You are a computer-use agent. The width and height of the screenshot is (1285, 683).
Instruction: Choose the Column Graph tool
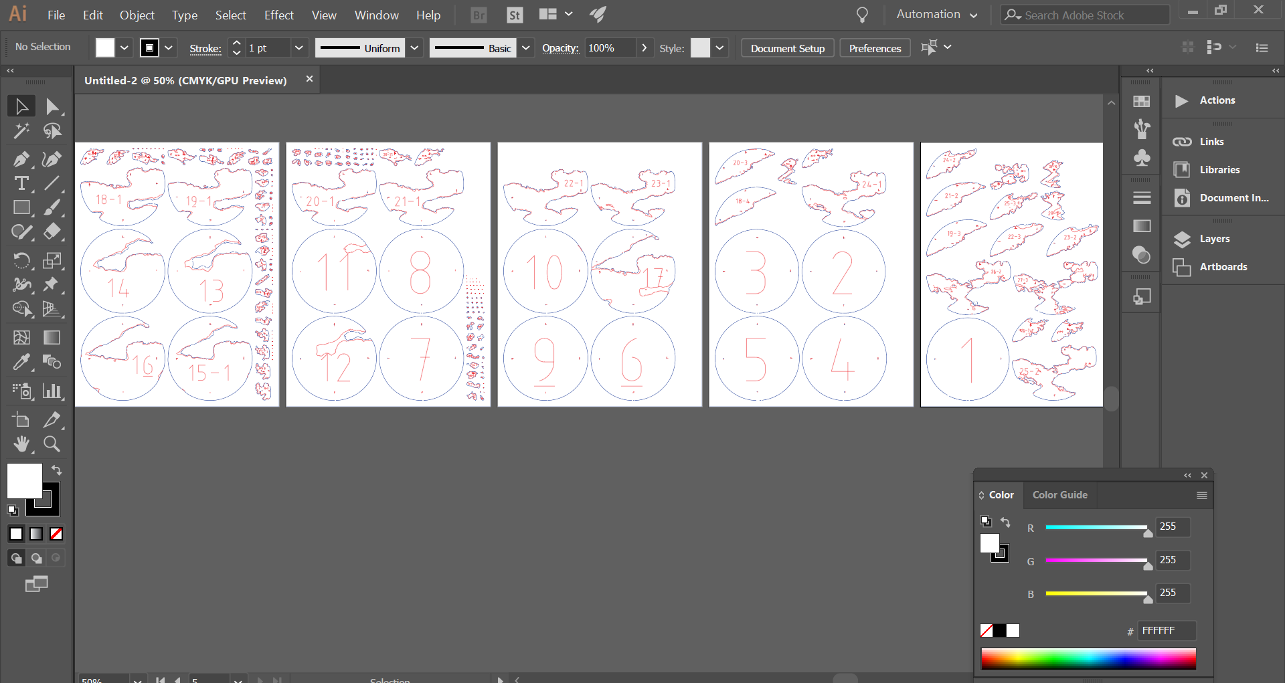[x=52, y=391]
